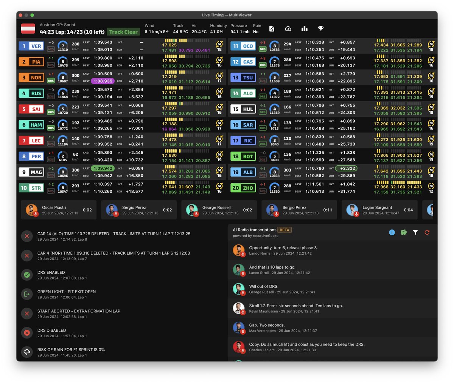This screenshot has width=454, height=383.
Task: Click the Track Clear status badge
Action: pyautogui.click(x=123, y=32)
